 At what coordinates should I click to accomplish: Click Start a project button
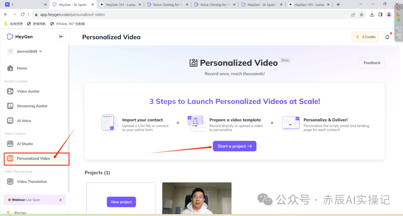pos(234,146)
